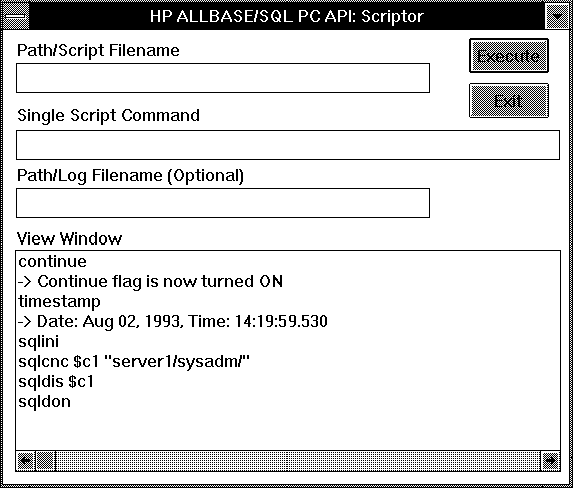Select the Path/Log Filename input box
The image size is (573, 488).
click(x=222, y=203)
